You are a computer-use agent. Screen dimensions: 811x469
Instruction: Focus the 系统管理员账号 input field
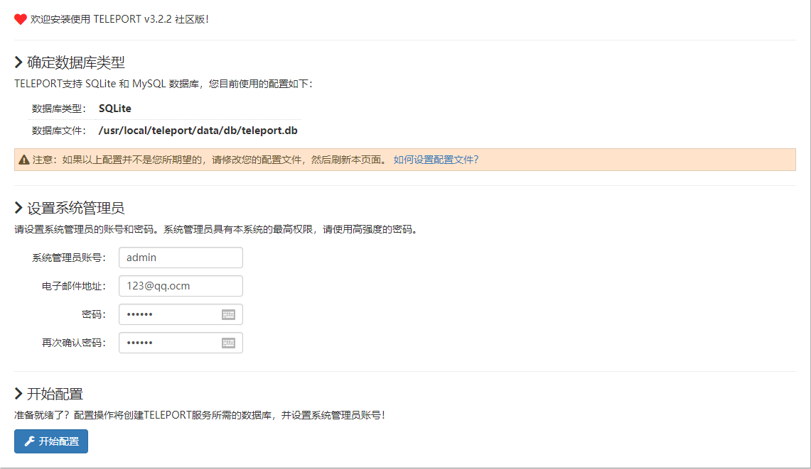[x=181, y=258]
